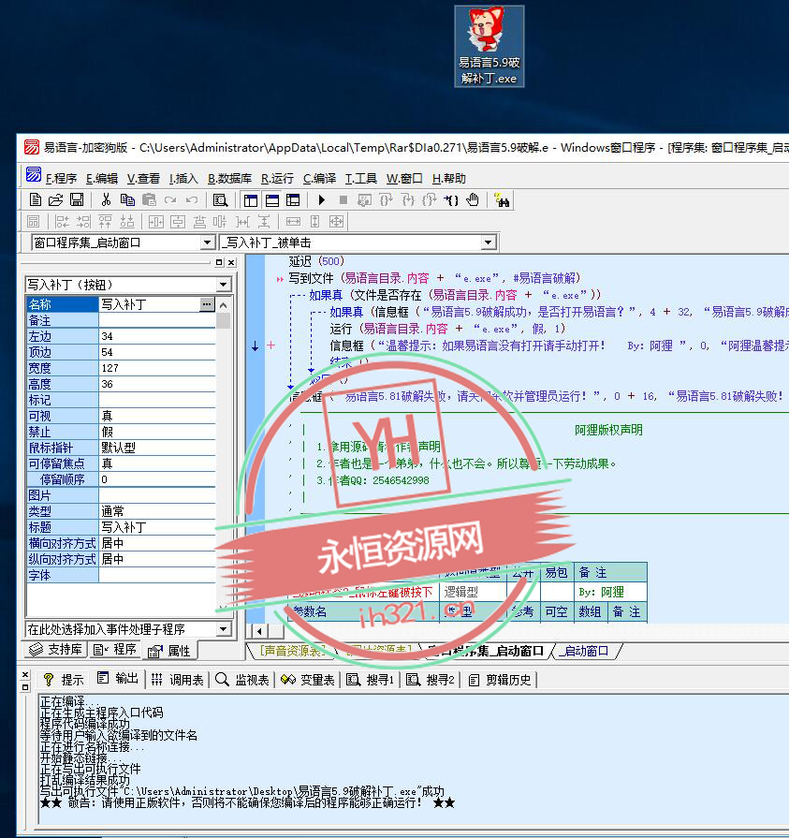Screen dimensions: 789x838
Task: Click the New file toolbar icon
Action: [x=36, y=199]
